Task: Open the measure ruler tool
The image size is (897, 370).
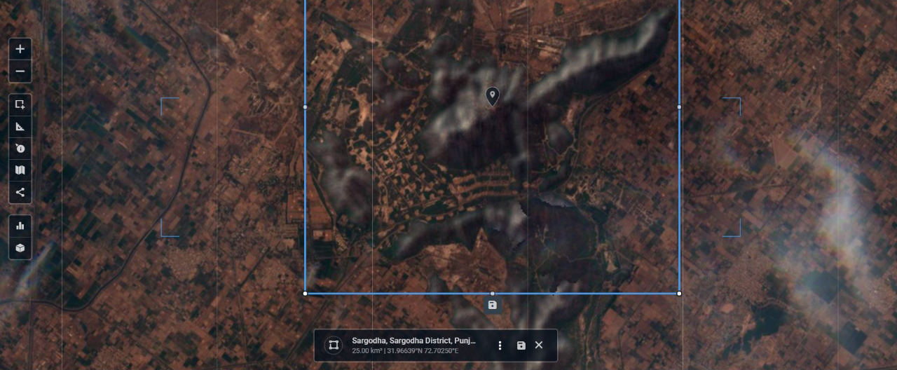Action: (20, 126)
